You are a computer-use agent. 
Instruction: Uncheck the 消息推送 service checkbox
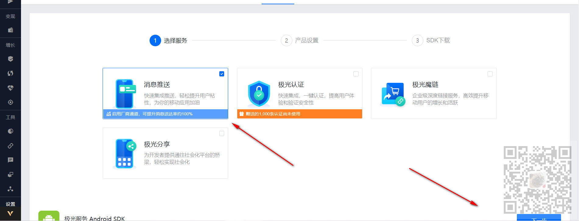click(222, 74)
